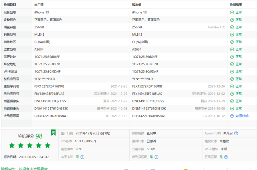The height and width of the screenshot is (170, 257).
Task: Select 256GB in the 出厂值 column
Action: pos(39,27)
